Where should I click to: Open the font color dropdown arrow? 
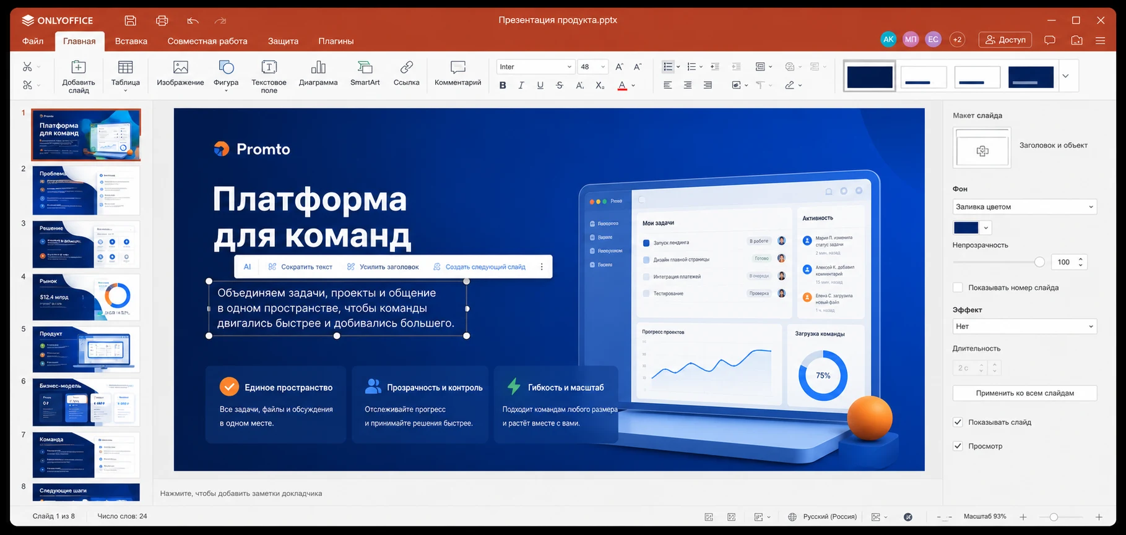(633, 85)
